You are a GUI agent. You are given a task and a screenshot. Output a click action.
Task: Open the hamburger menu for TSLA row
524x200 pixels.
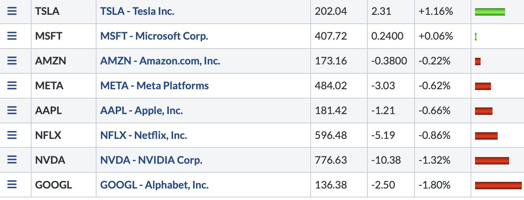point(12,11)
